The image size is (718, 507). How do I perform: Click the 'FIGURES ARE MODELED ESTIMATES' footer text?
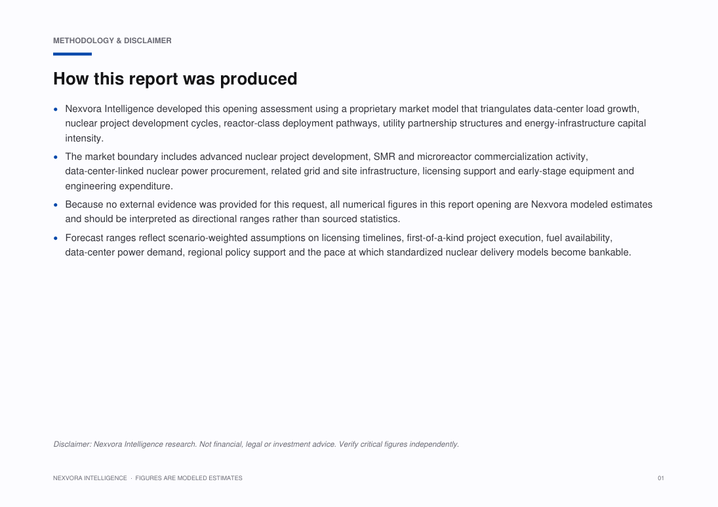pos(189,478)
